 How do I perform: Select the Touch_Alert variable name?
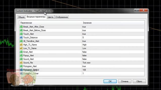point(28,34)
